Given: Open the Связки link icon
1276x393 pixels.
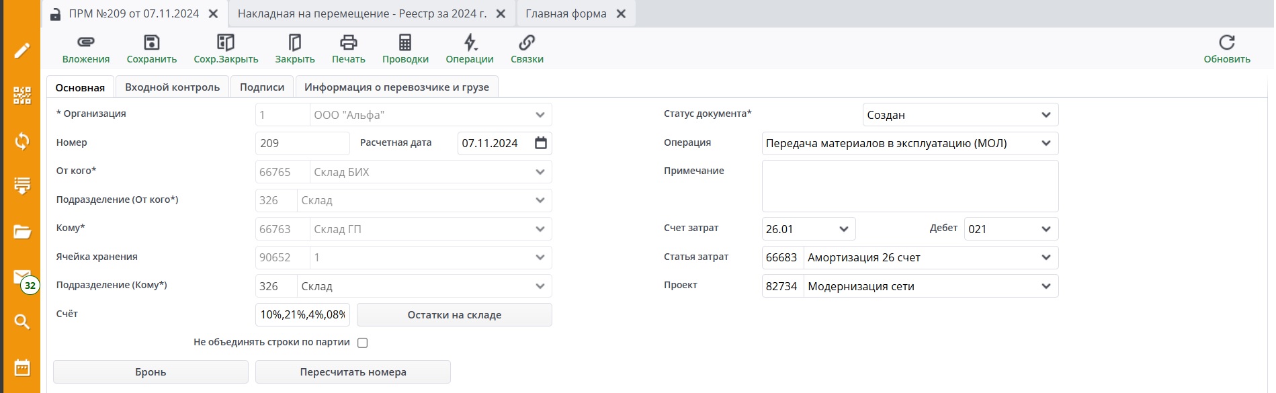Looking at the screenshot, I should [527, 42].
